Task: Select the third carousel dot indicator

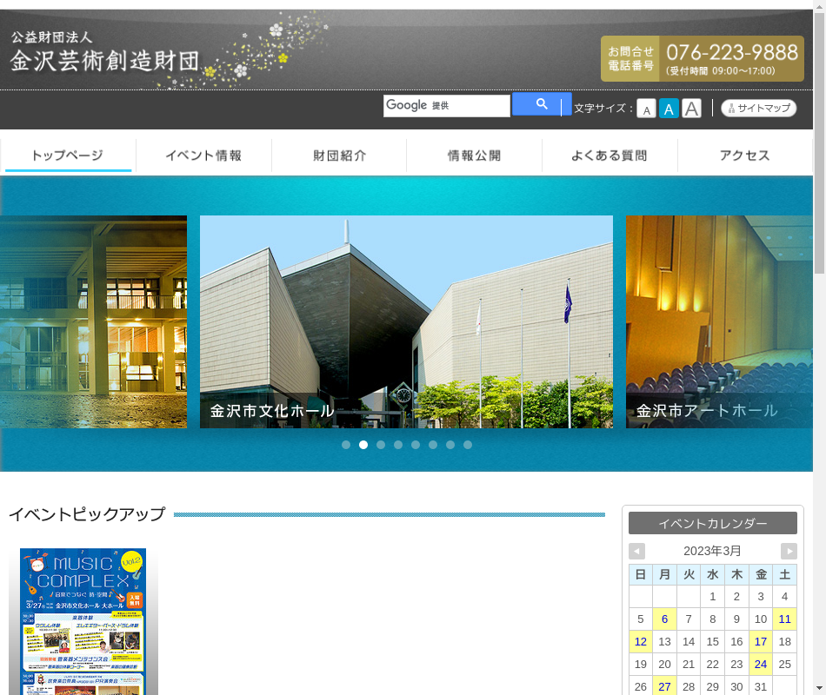Action: (381, 445)
